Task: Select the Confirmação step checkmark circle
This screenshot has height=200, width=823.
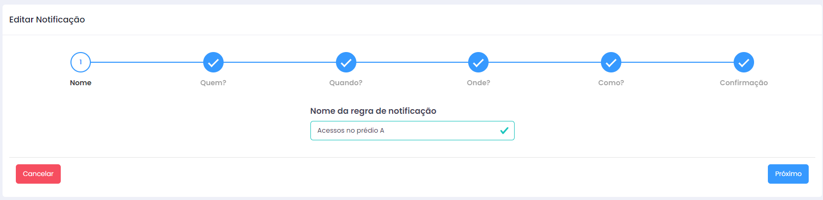Action: click(744, 62)
